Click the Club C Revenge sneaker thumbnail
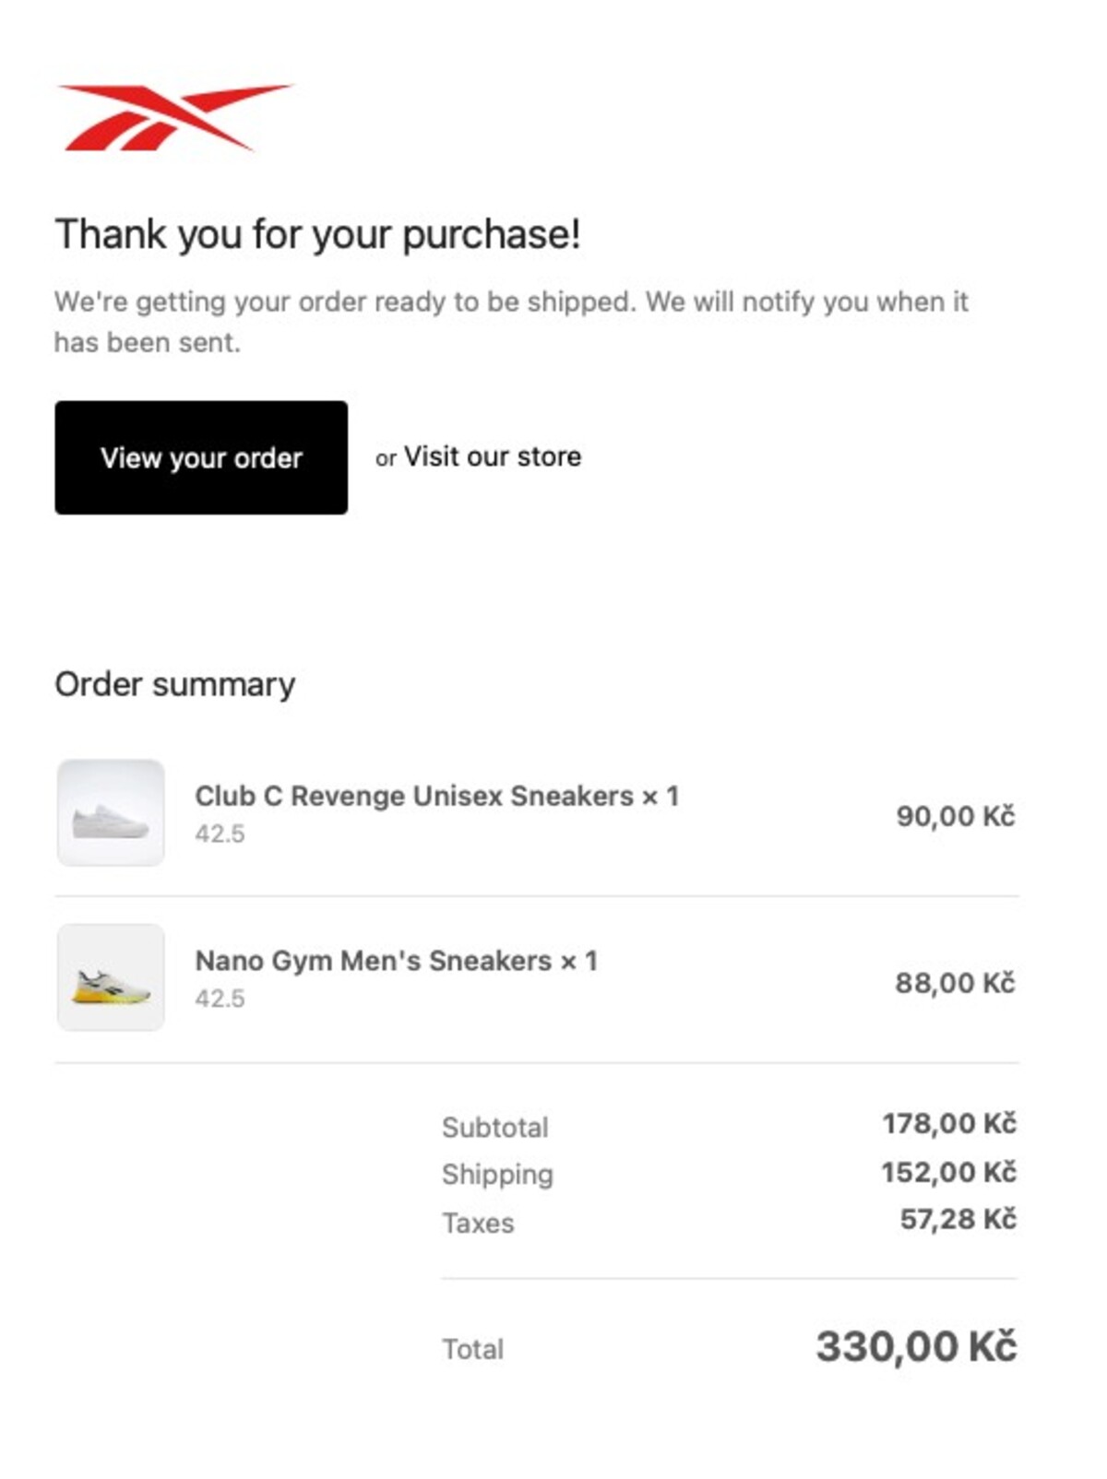 [111, 813]
